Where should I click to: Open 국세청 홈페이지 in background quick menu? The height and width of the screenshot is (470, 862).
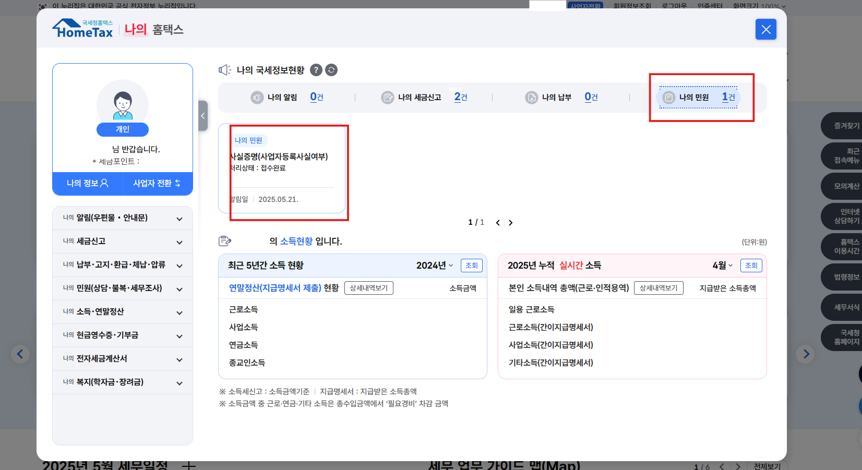[x=842, y=338]
